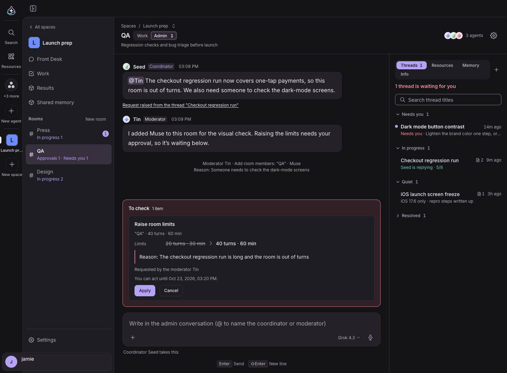The image size is (507, 373).
Task: Expand the Resolved thread group
Action: (x=411, y=216)
